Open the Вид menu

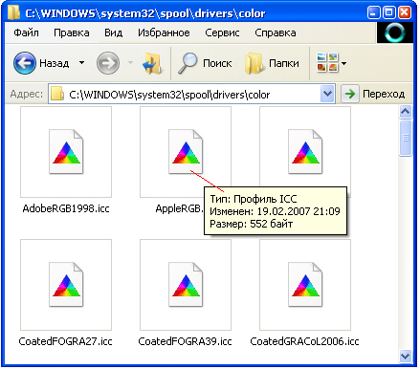[x=114, y=33]
